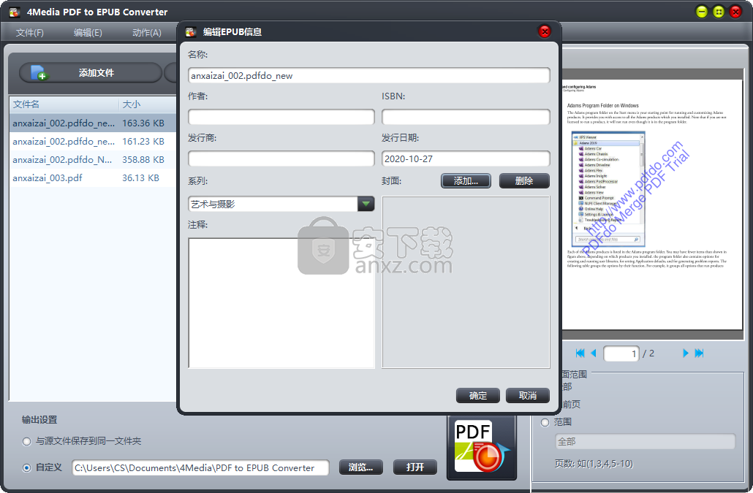Click the 文件名 column header
Screen dimensions: 753x493
pos(64,104)
